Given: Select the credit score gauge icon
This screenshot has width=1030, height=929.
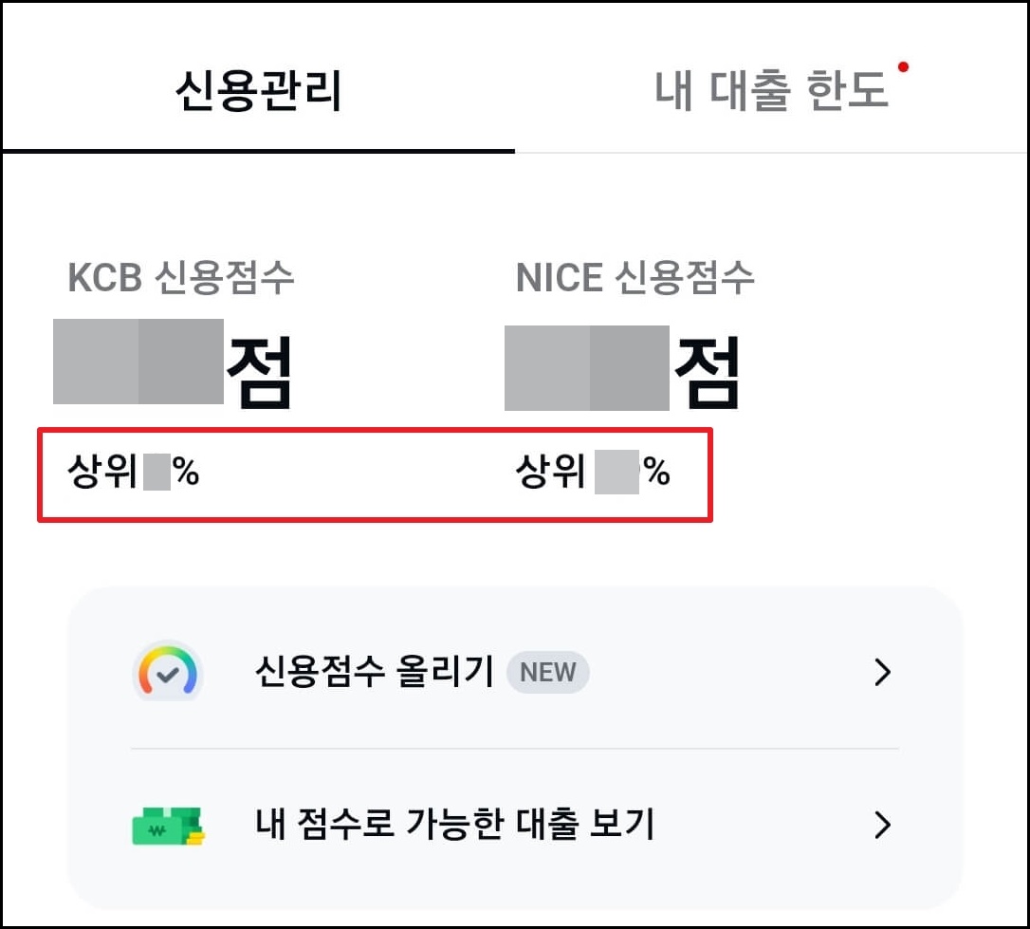Looking at the screenshot, I should coord(168,671).
